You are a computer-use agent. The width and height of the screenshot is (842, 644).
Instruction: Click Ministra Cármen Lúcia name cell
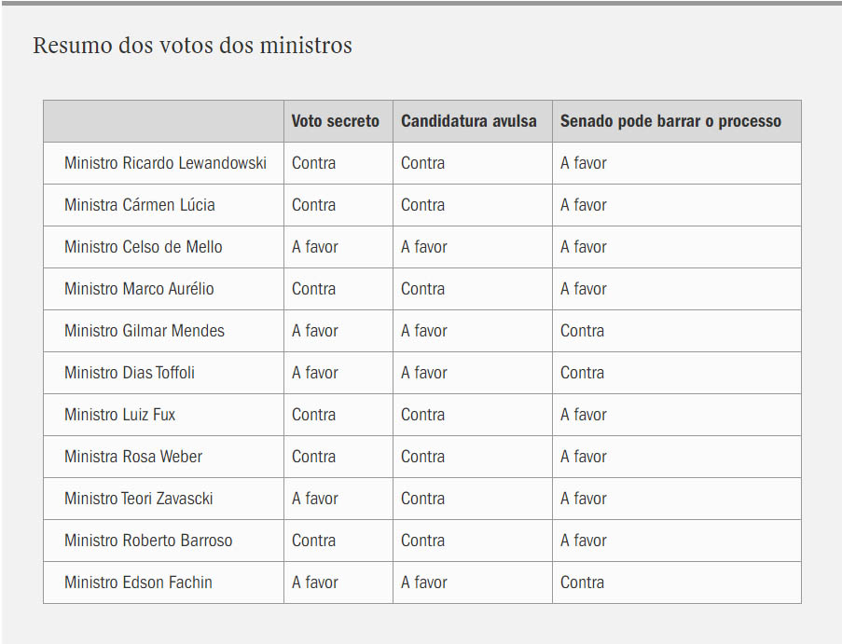point(164,205)
